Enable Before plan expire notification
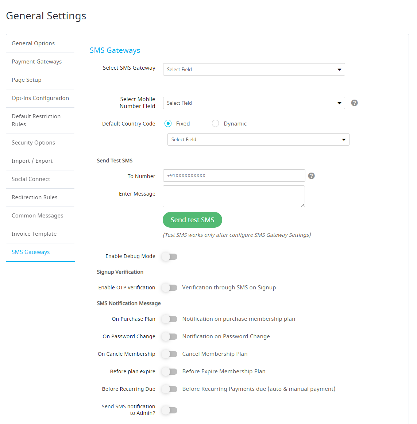 coord(170,372)
